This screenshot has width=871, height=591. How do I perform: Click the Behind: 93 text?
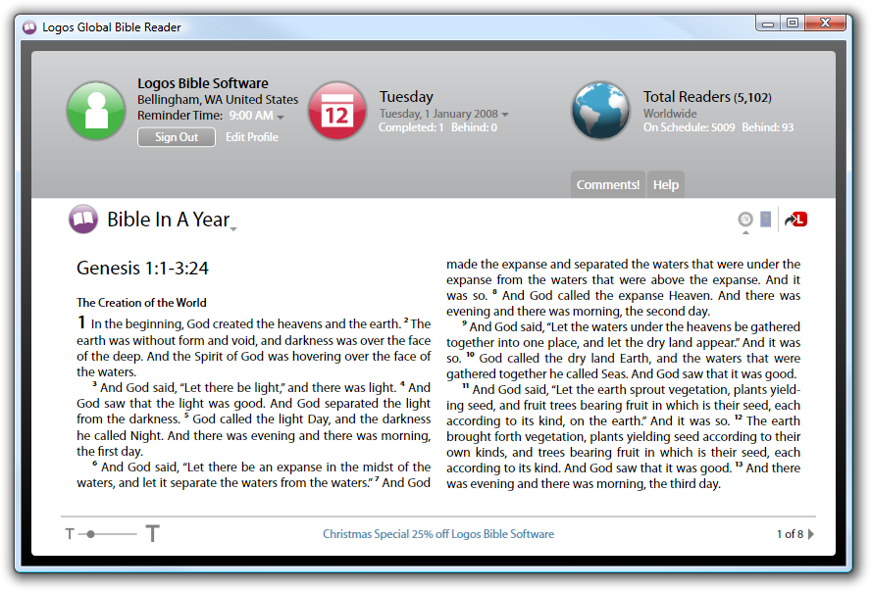[x=768, y=127]
